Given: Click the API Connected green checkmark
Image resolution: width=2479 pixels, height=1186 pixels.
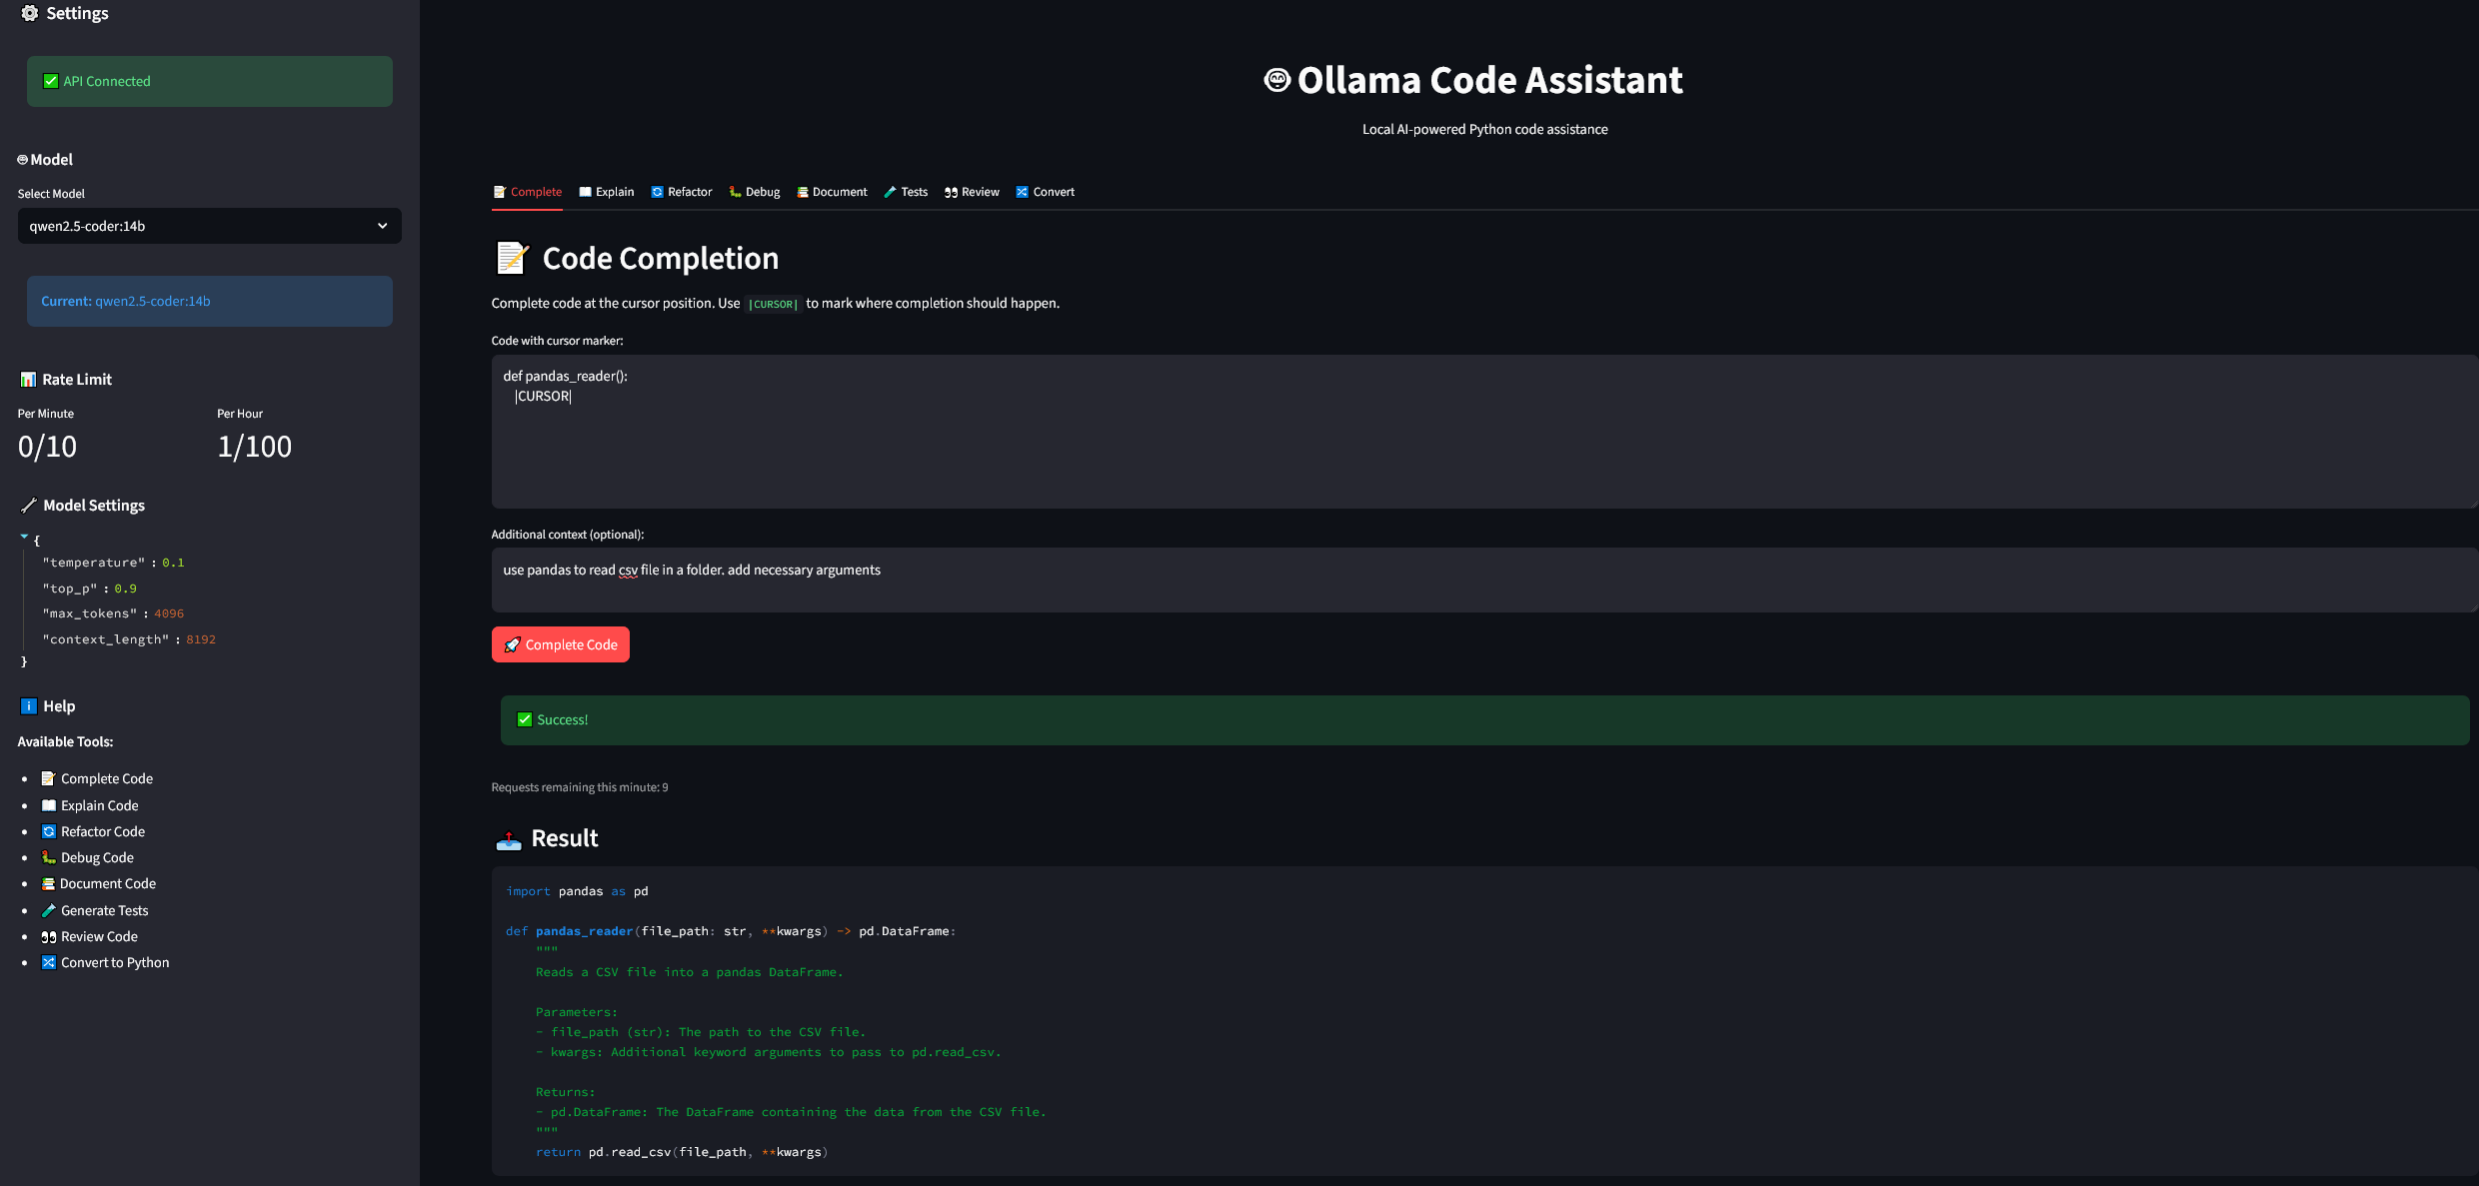Looking at the screenshot, I should click(x=51, y=82).
